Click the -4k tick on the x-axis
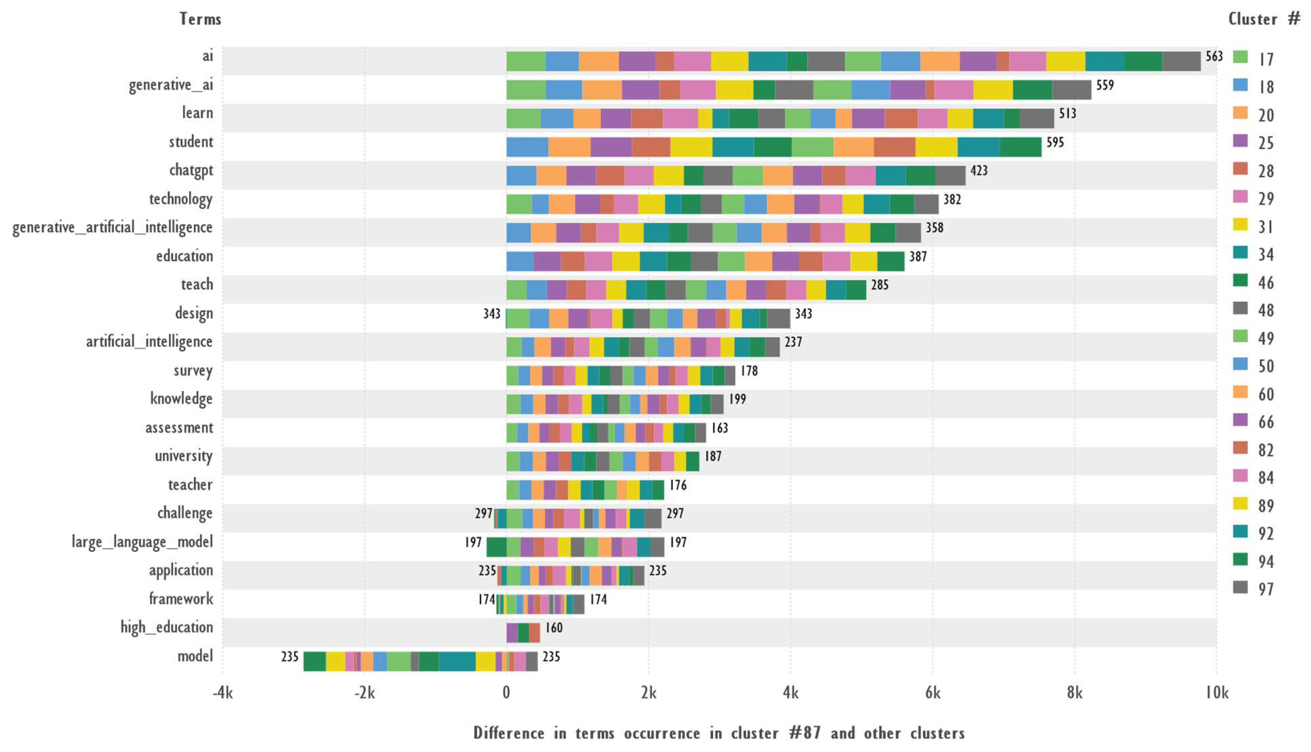 (222, 693)
